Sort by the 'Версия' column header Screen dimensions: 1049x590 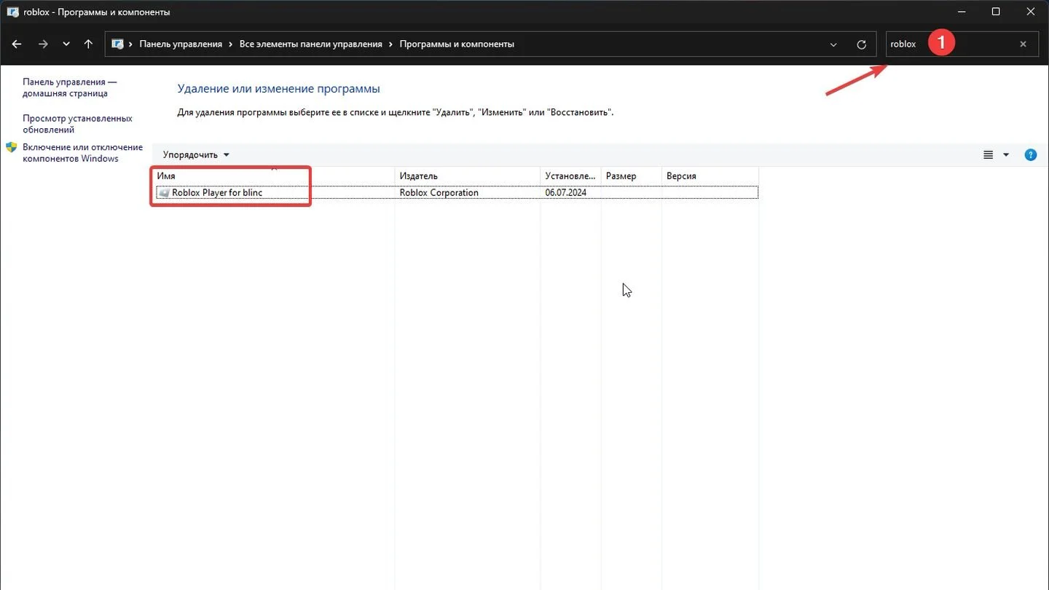coord(710,176)
